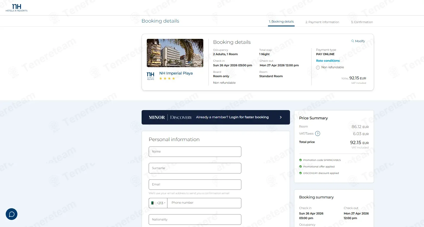Click the Personal information heading
This screenshot has height=227, width=424.
[x=174, y=139]
